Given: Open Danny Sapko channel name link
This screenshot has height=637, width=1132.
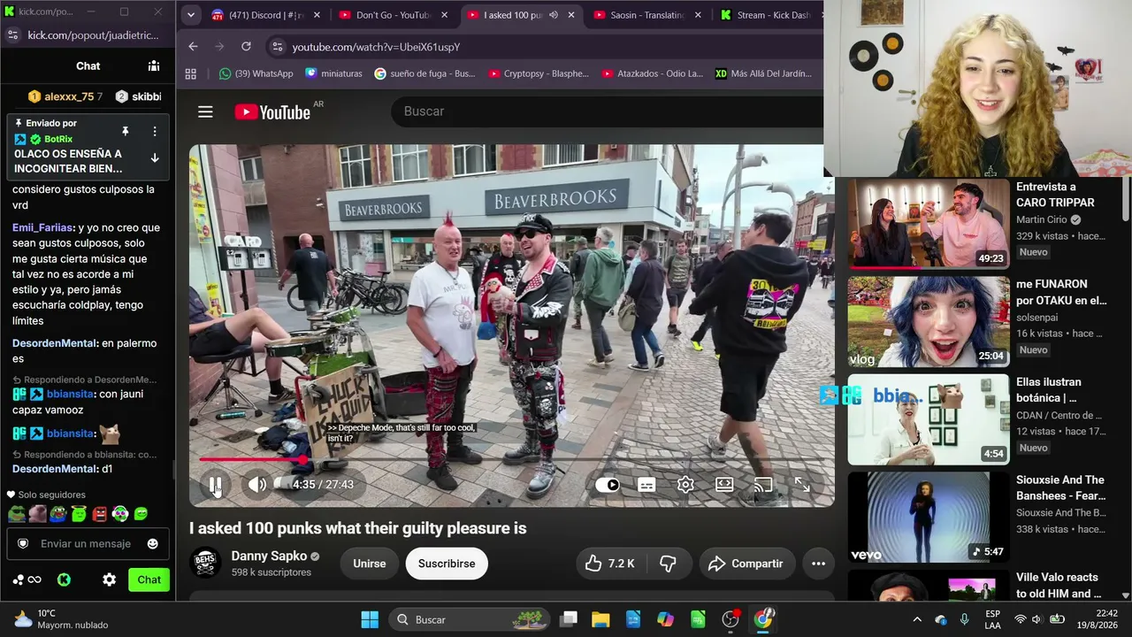Looking at the screenshot, I should pyautogui.click(x=269, y=556).
